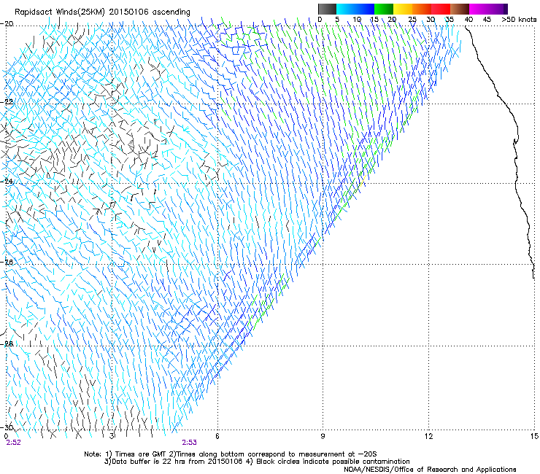Click the 'Data buffer is 22 hrs' note line
540x474 pixels.
(x=257, y=462)
